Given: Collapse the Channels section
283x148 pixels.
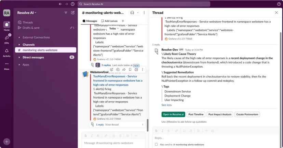Looking at the screenshot, I should point(19,45).
